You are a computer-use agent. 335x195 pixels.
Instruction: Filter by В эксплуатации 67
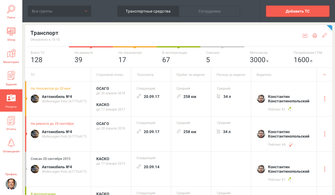178,57
